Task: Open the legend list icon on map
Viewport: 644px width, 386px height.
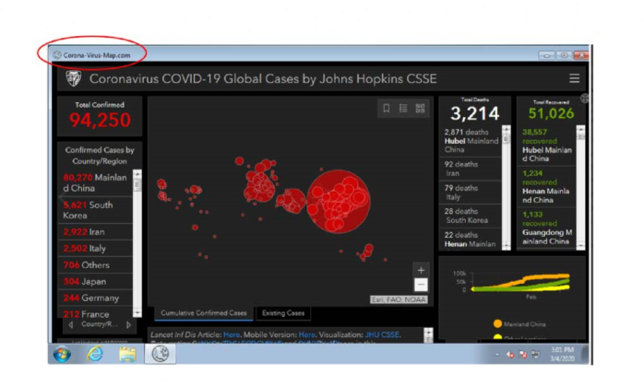Action: [403, 109]
